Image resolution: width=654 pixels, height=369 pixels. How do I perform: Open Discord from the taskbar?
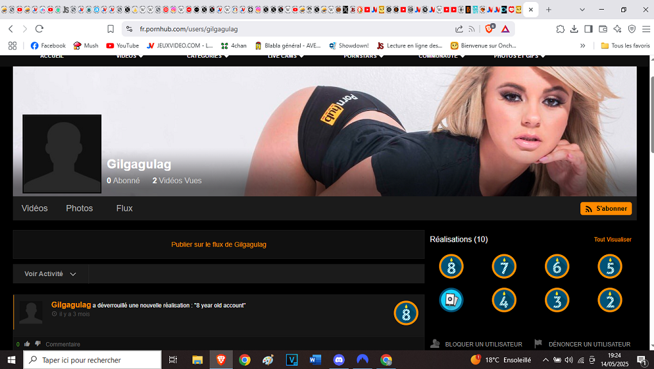pos(339,360)
